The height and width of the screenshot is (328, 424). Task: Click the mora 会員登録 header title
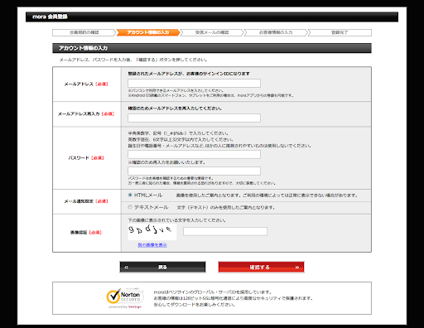[50, 17]
